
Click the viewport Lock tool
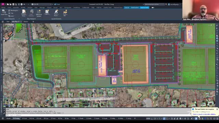click(11, 16)
